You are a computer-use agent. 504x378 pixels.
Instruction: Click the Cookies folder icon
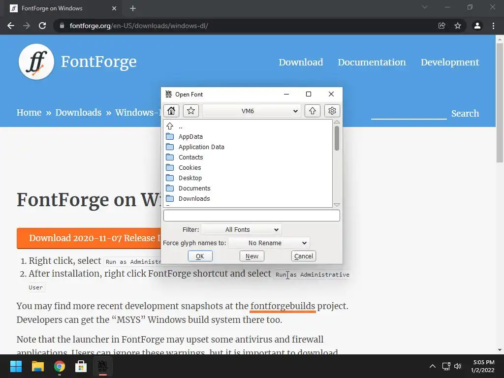[x=170, y=167]
